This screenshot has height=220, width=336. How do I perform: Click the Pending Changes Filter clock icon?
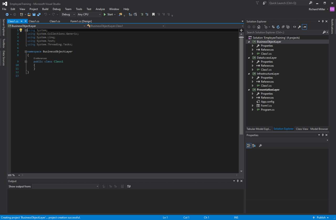click(266, 27)
